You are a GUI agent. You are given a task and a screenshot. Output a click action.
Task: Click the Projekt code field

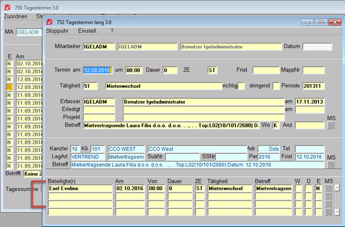coord(99,118)
